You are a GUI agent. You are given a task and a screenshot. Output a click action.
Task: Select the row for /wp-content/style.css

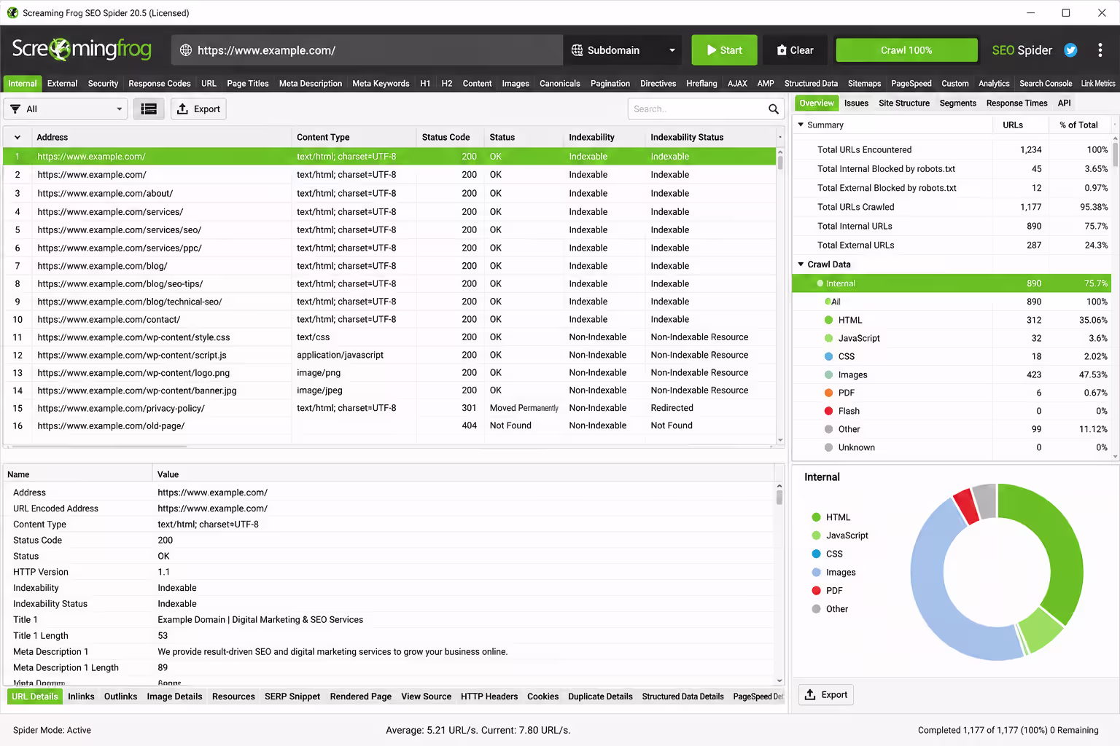tap(389, 337)
